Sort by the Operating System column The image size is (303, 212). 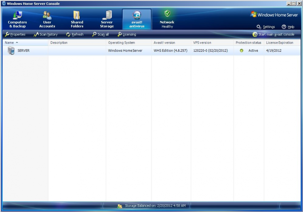129,42
